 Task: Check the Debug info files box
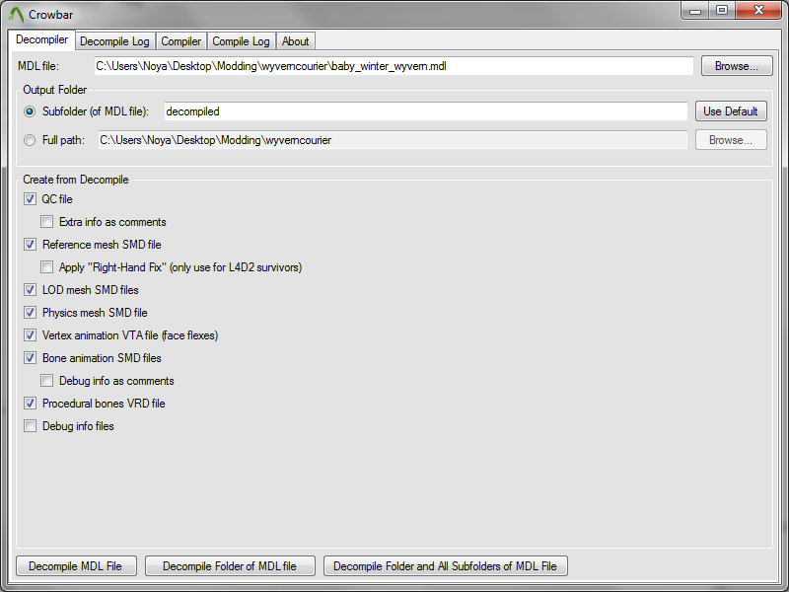tap(31, 426)
